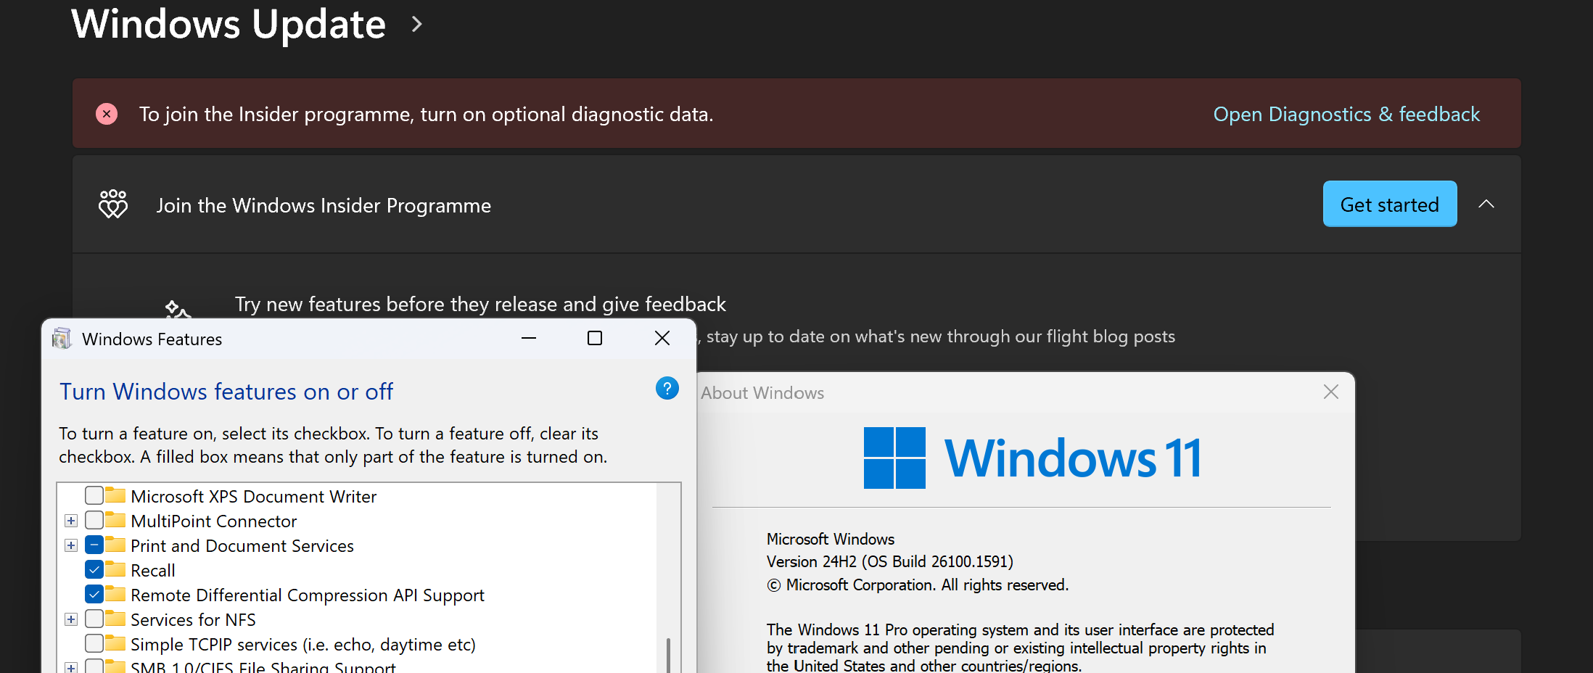Enable Microsoft XPS Document Writer checkbox
The image size is (1593, 673).
tap(94, 496)
